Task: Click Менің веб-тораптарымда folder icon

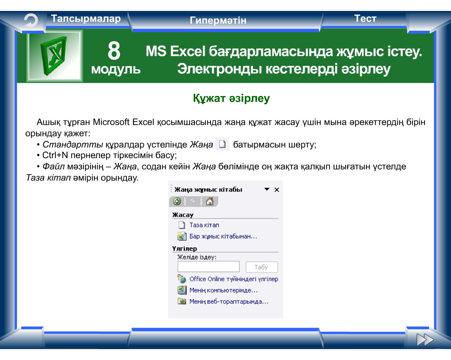Action: (x=182, y=301)
